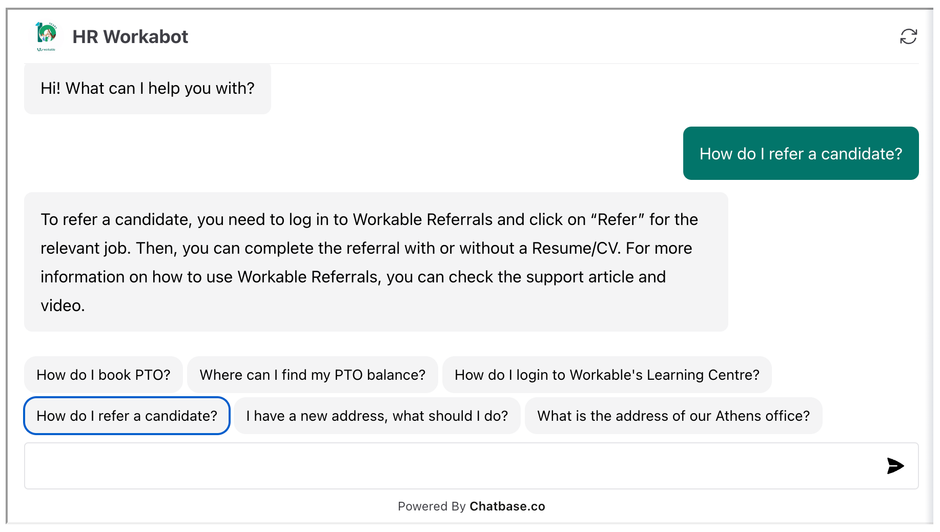Image resolution: width=940 pixels, height=532 pixels.
Task: Open the Chatbase.co link
Action: 507,506
